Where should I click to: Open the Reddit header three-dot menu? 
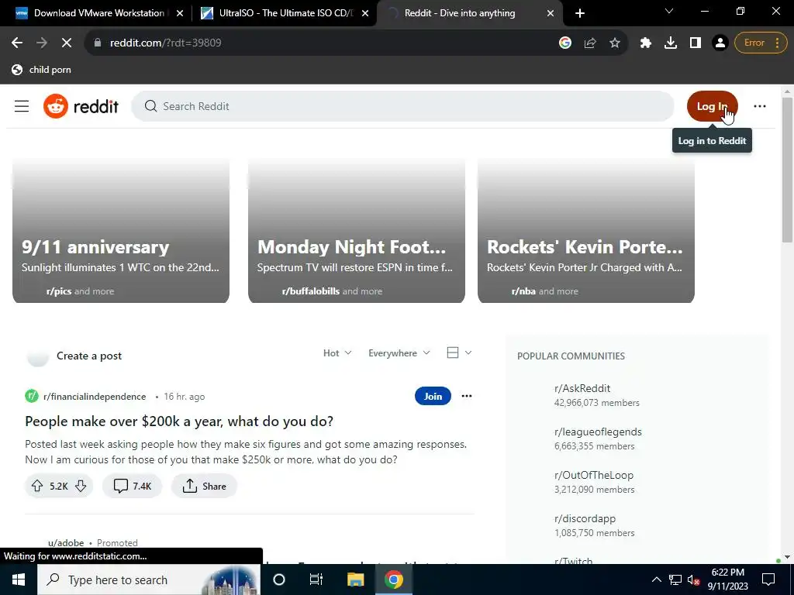click(x=760, y=106)
